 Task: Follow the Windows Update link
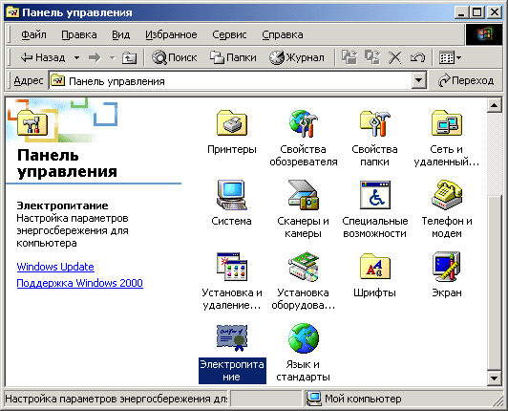(x=55, y=267)
